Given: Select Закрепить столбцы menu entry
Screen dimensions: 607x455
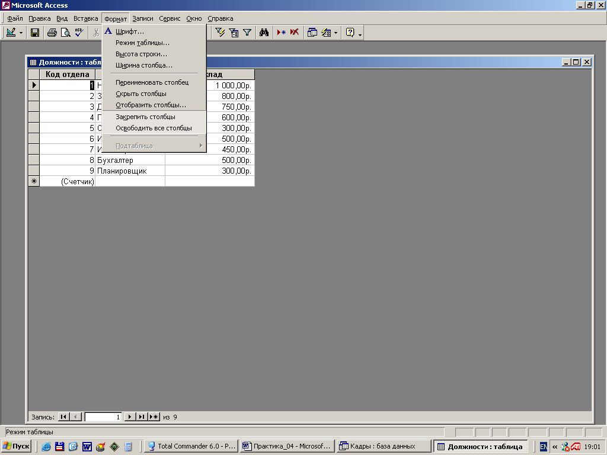Looking at the screenshot, I should click(154, 117).
